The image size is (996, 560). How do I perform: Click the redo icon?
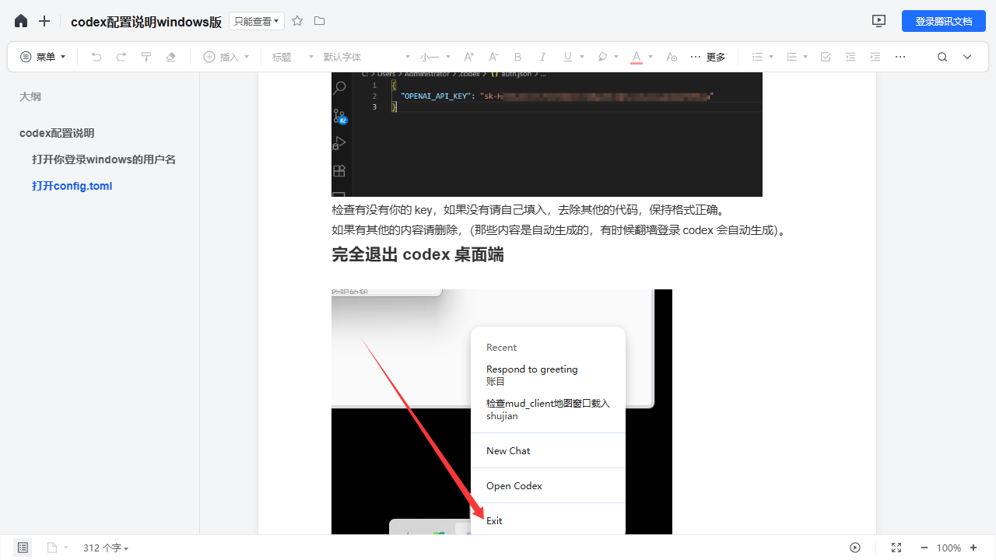pyautogui.click(x=121, y=57)
